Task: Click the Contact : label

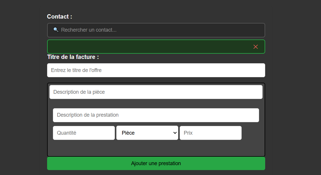Action: tap(59, 17)
